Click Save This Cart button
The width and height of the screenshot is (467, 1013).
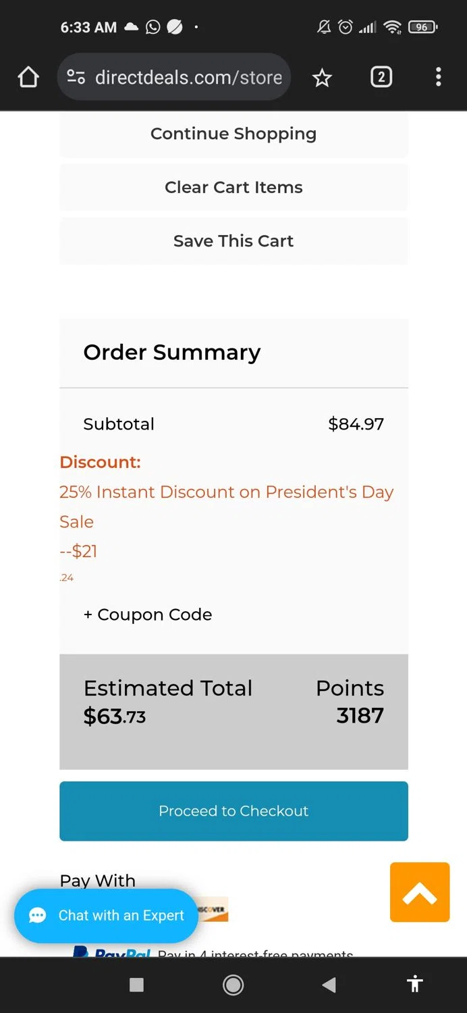[x=233, y=241]
